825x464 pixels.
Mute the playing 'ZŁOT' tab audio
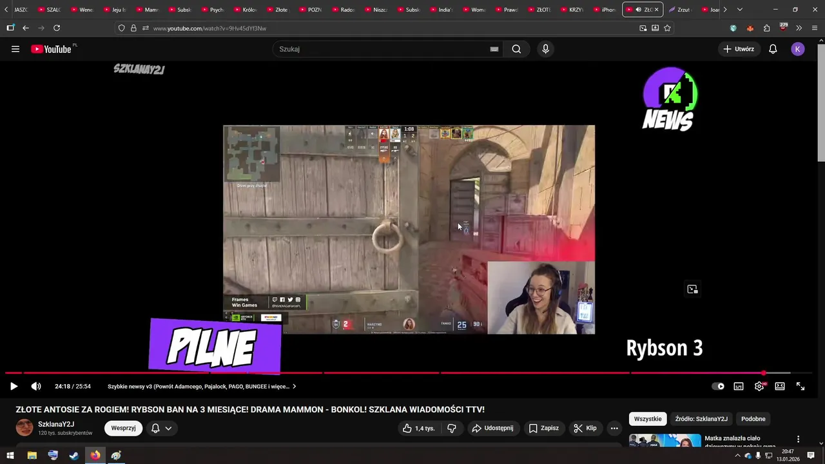(638, 10)
